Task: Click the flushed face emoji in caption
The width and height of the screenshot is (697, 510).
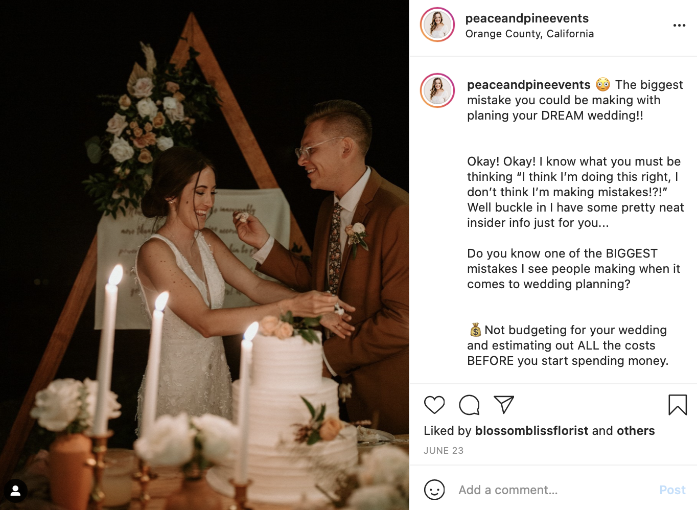Action: point(603,85)
